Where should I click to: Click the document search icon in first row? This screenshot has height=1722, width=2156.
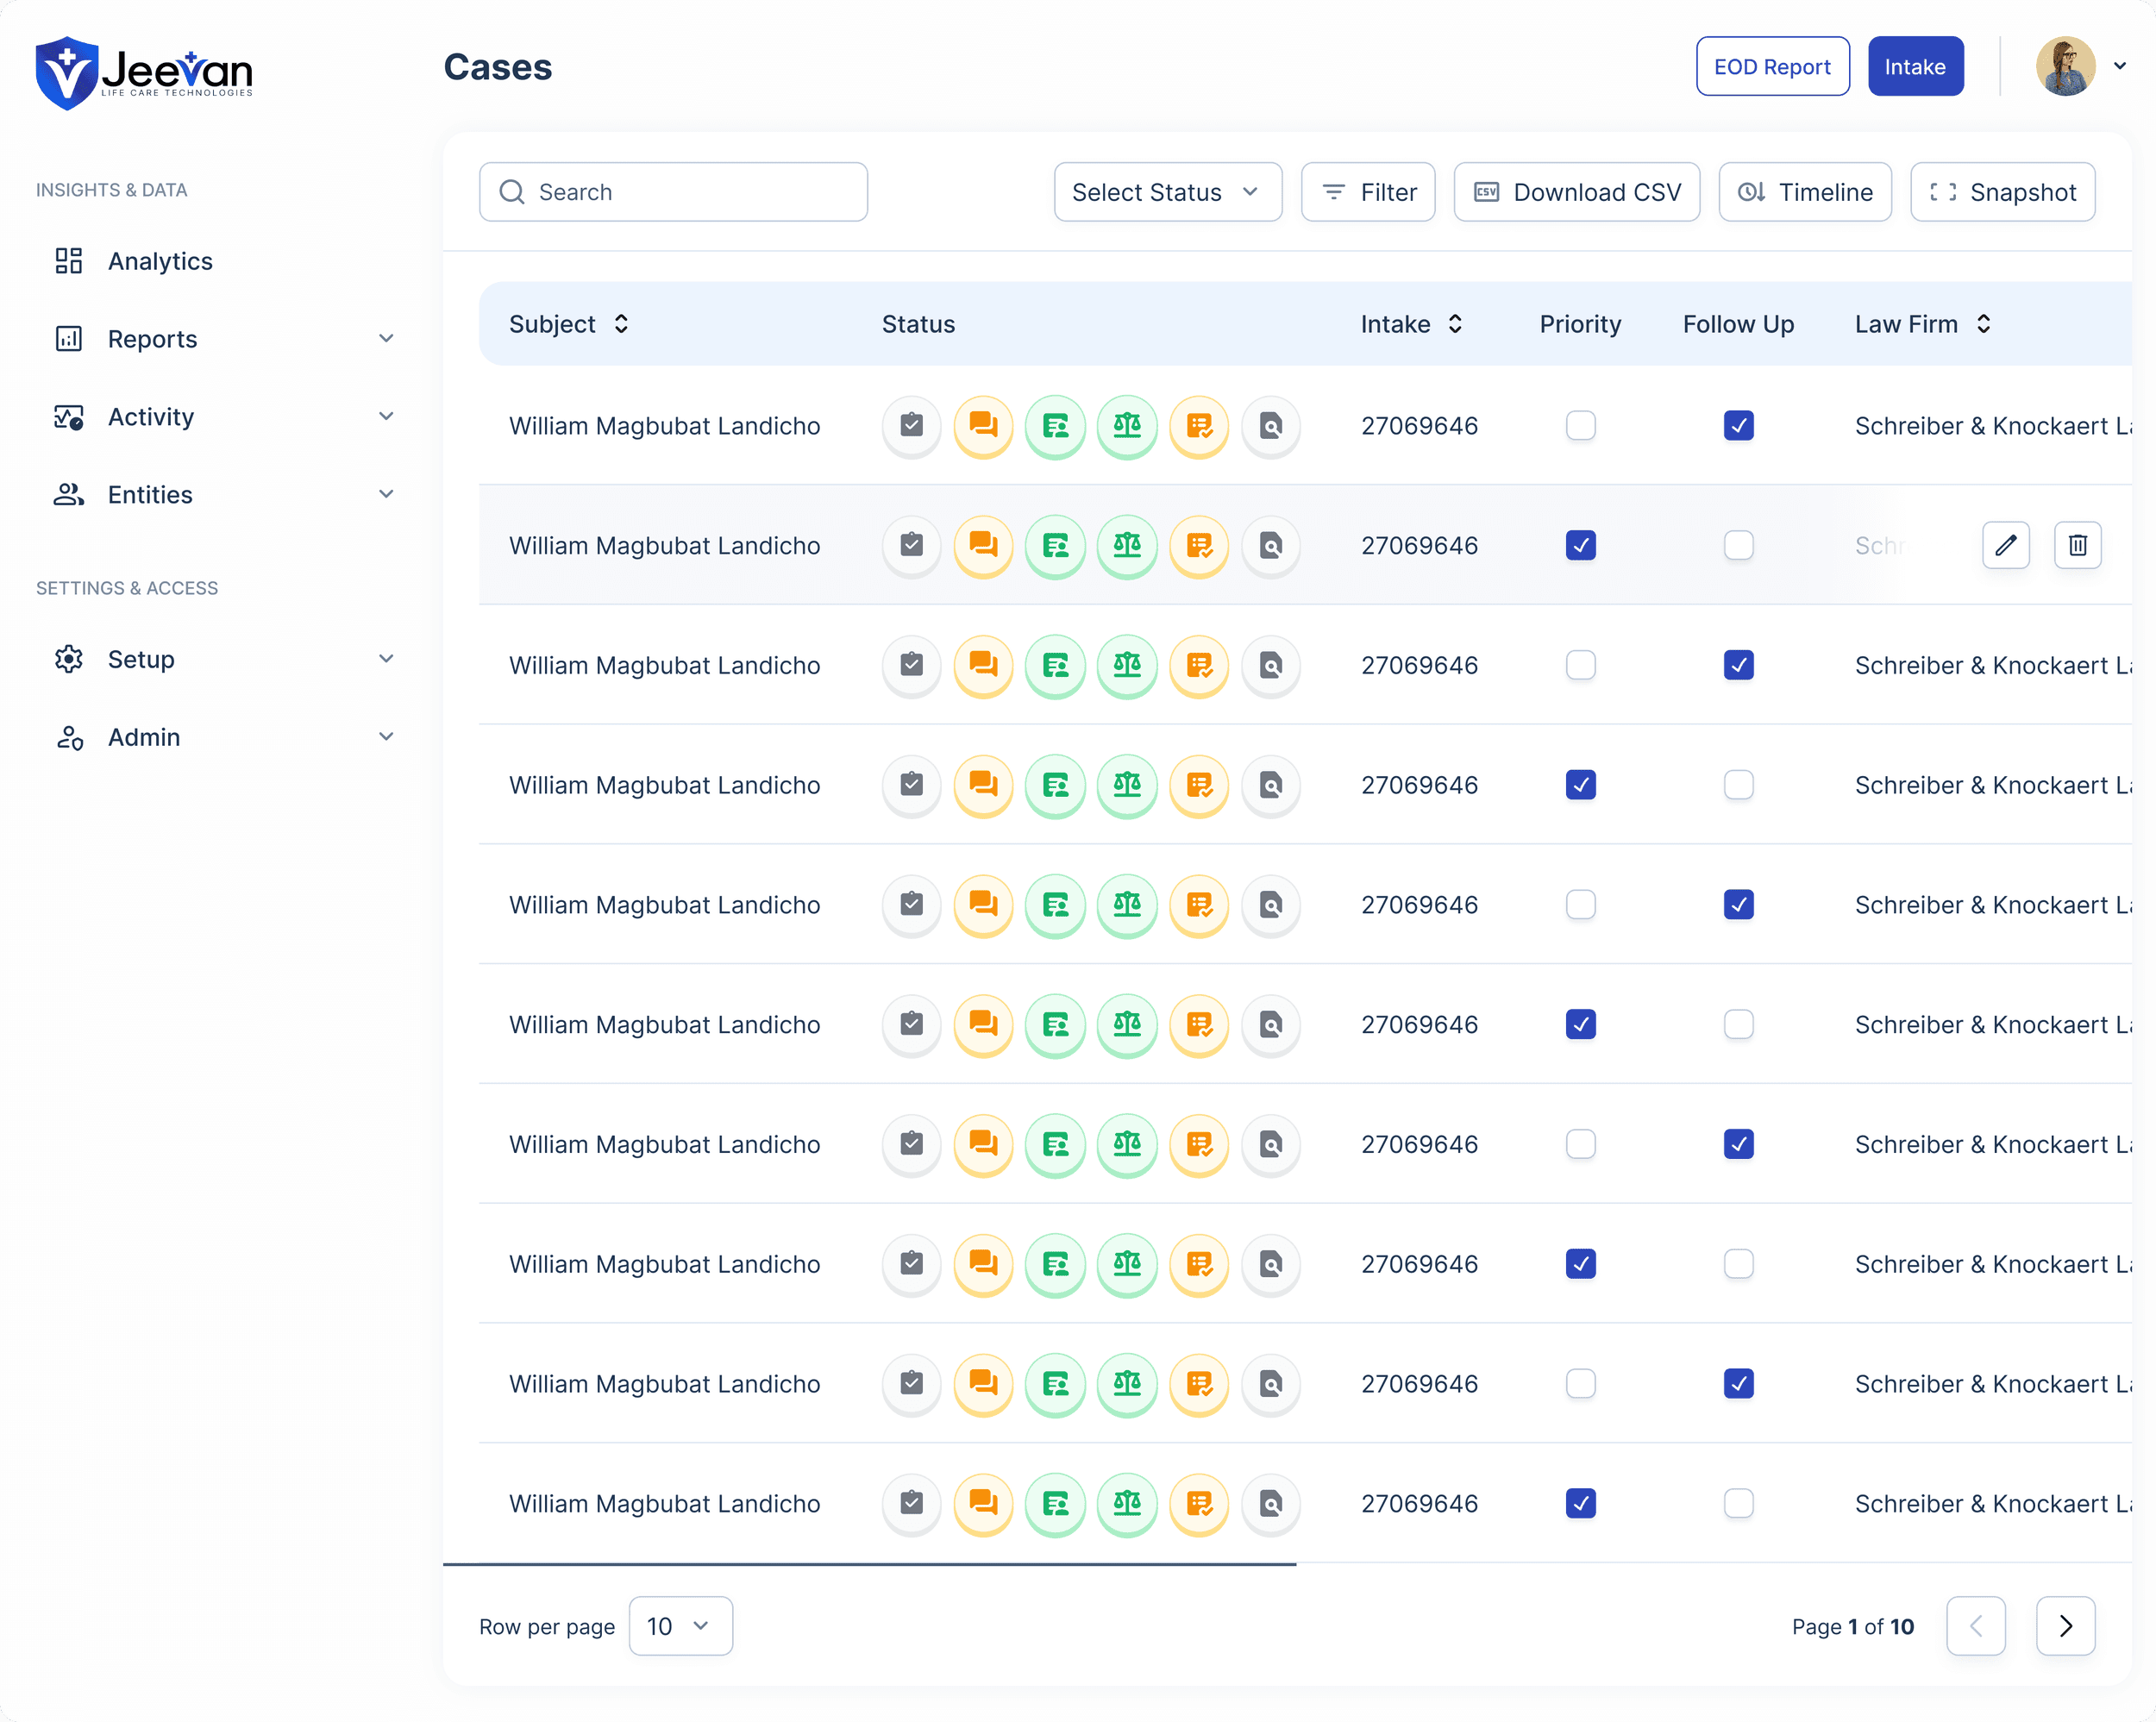pyautogui.click(x=1270, y=426)
